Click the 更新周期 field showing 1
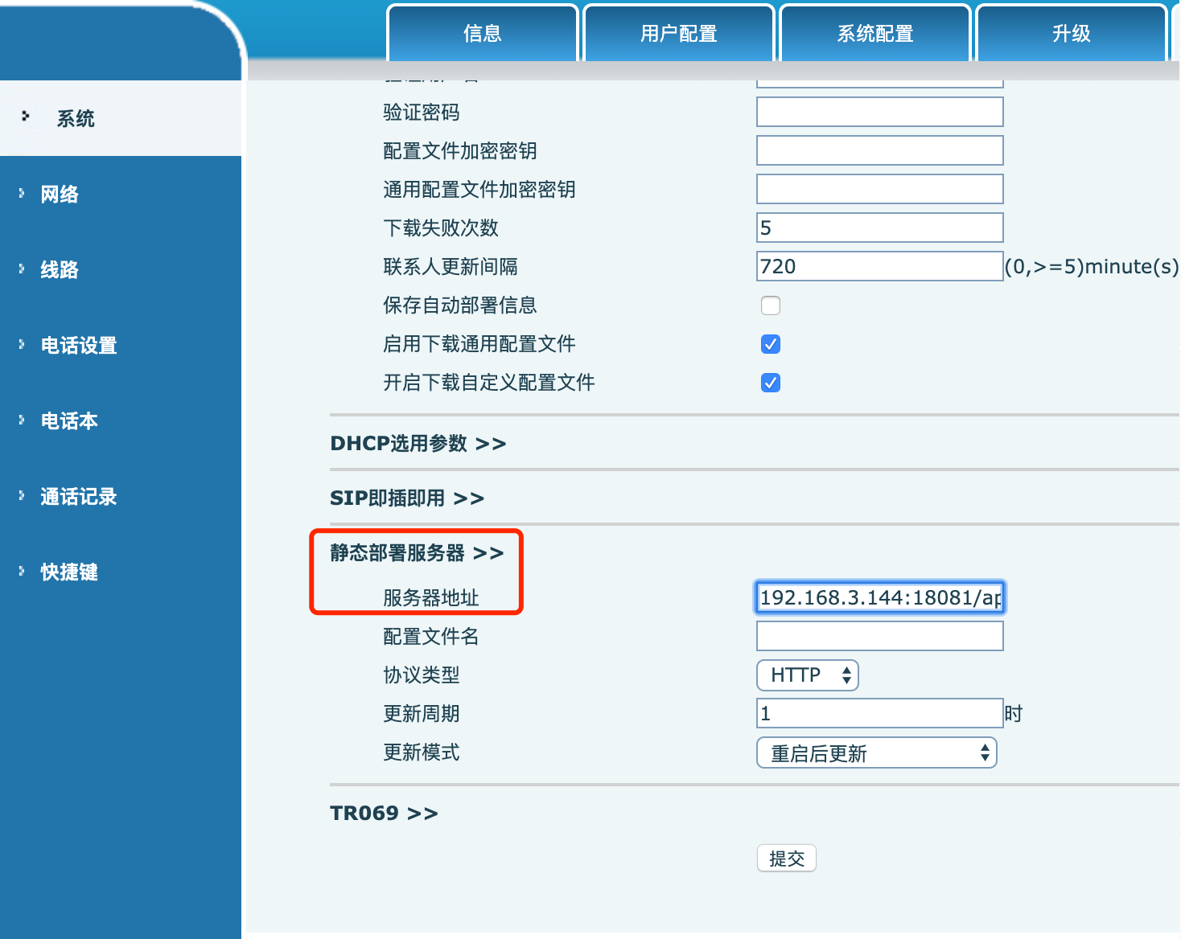Viewport: 1181px width, 939px height. [x=880, y=713]
